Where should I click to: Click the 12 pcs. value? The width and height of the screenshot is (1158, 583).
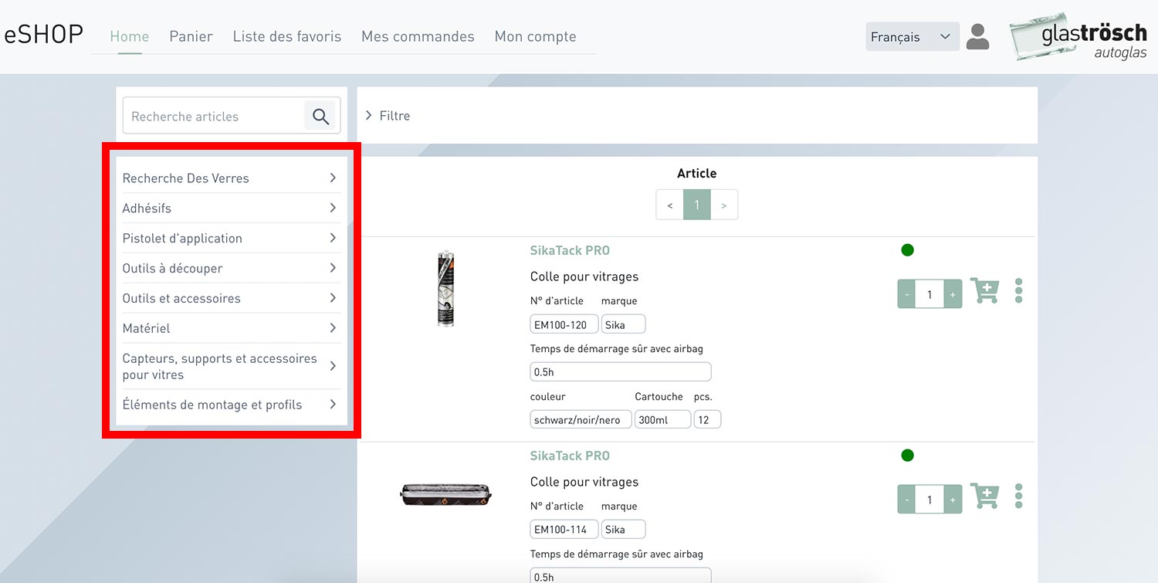pos(707,420)
